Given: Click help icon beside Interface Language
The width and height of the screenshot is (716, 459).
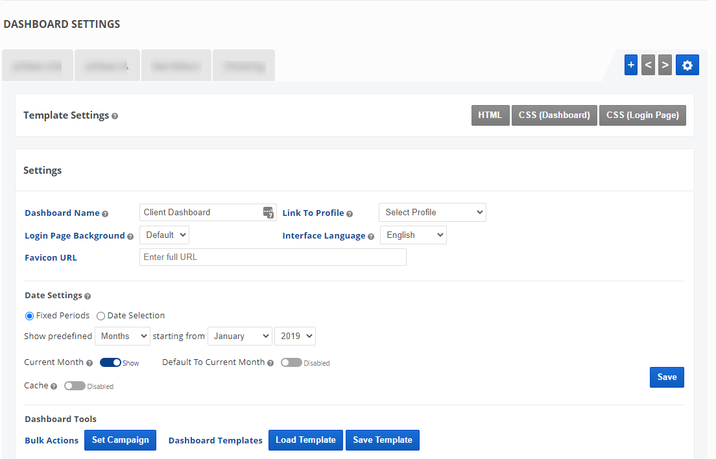Looking at the screenshot, I should [x=371, y=237].
